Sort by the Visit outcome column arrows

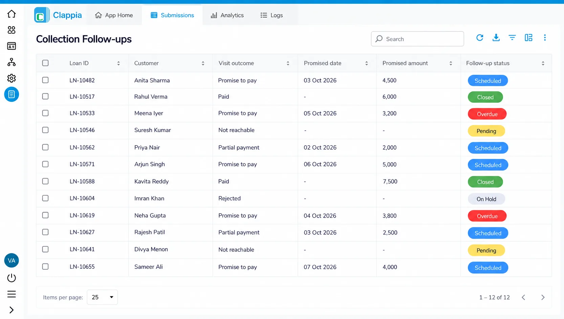288,63
